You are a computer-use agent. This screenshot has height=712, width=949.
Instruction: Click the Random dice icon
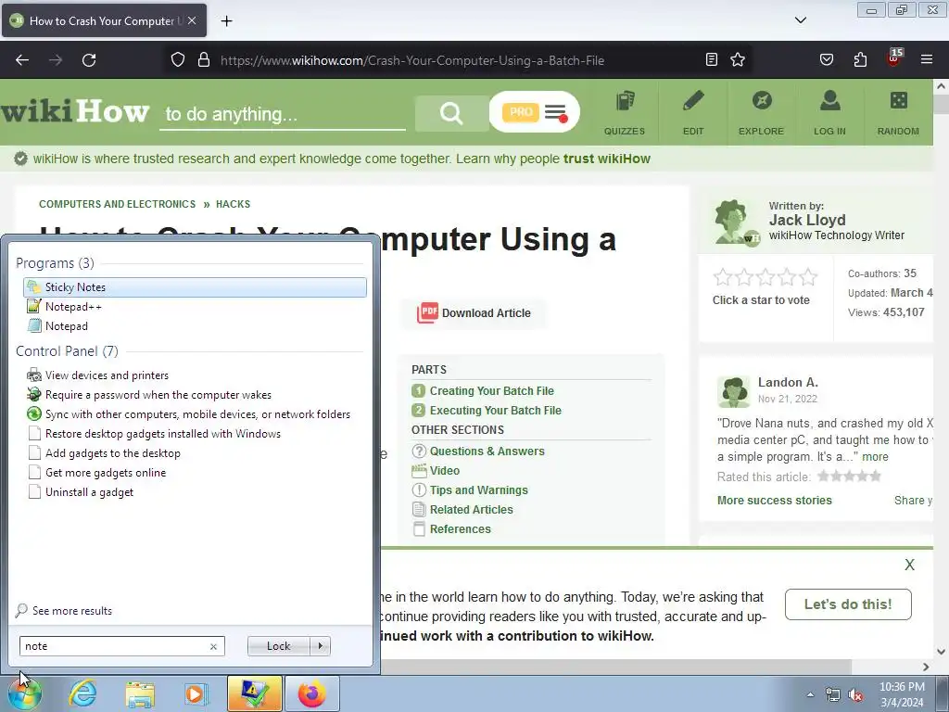pos(898,112)
